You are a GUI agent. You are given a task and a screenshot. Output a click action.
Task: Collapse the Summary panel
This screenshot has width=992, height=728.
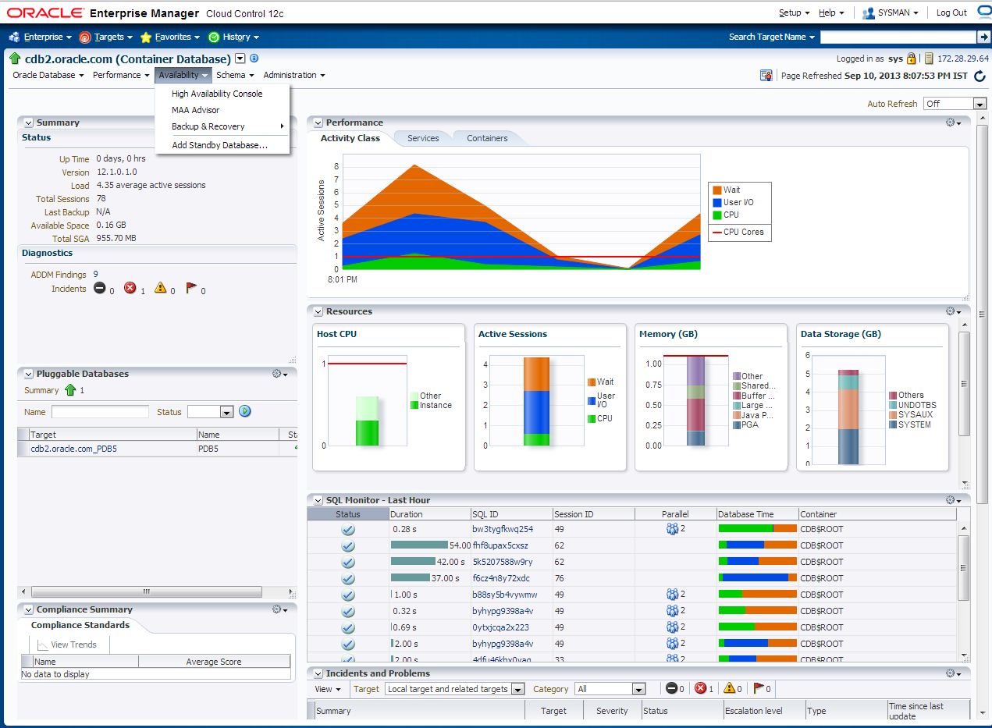pyautogui.click(x=29, y=123)
